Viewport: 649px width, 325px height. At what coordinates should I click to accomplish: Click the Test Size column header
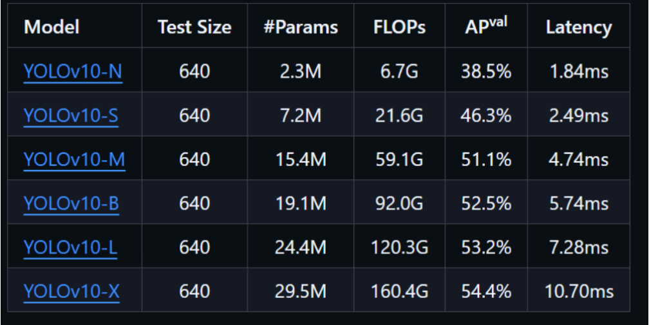(194, 28)
